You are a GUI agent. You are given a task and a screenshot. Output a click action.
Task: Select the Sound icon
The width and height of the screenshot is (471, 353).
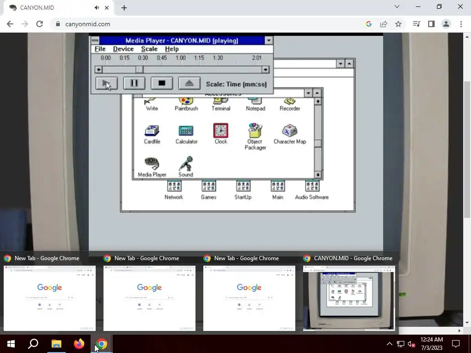tap(186, 167)
